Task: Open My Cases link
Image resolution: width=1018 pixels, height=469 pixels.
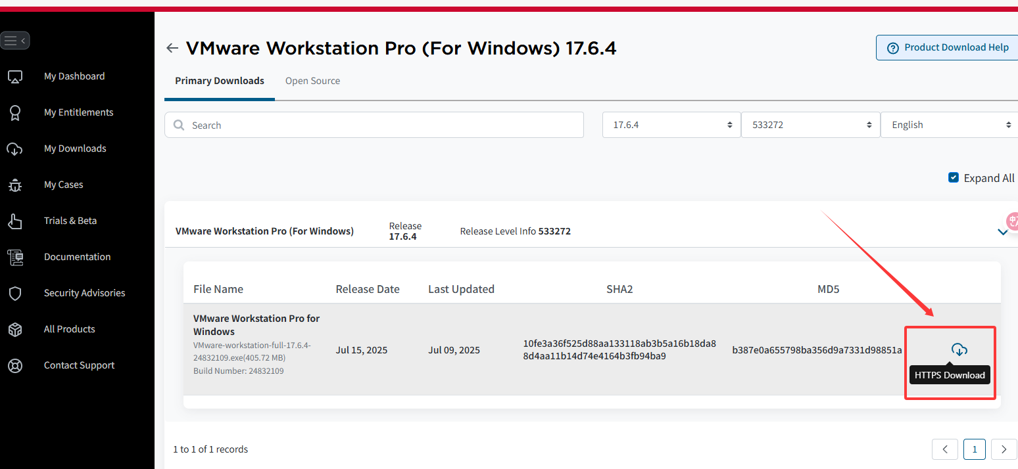Action: [64, 185]
